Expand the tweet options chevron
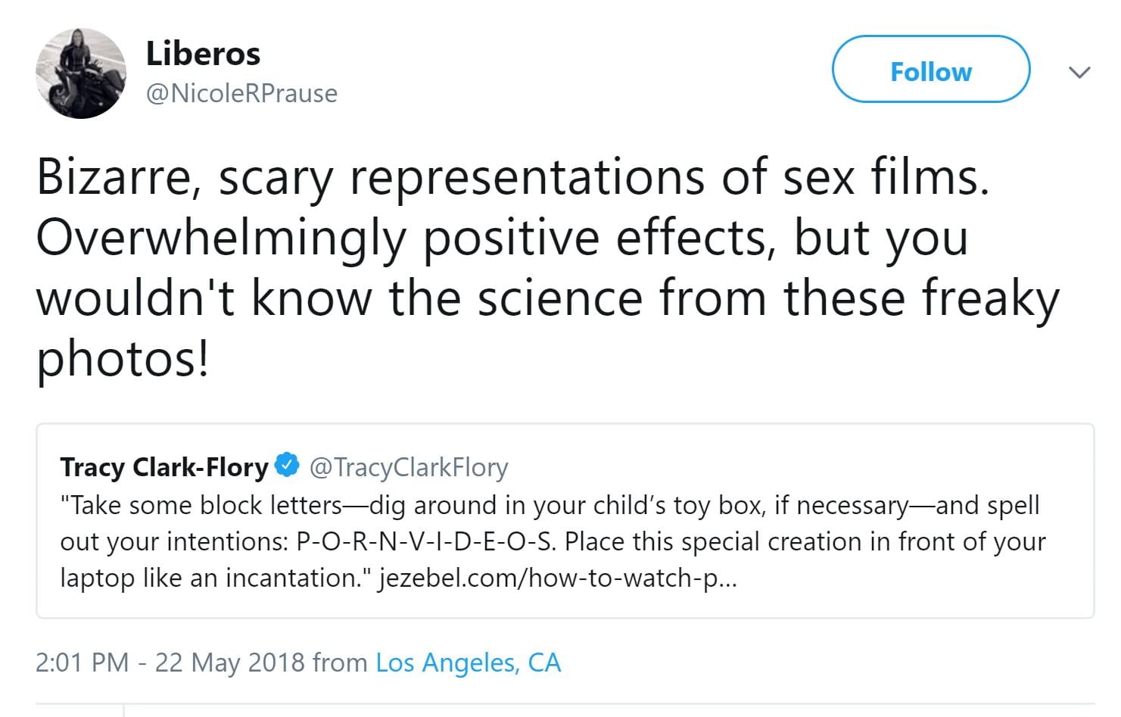1121x717 pixels. click(x=1079, y=73)
